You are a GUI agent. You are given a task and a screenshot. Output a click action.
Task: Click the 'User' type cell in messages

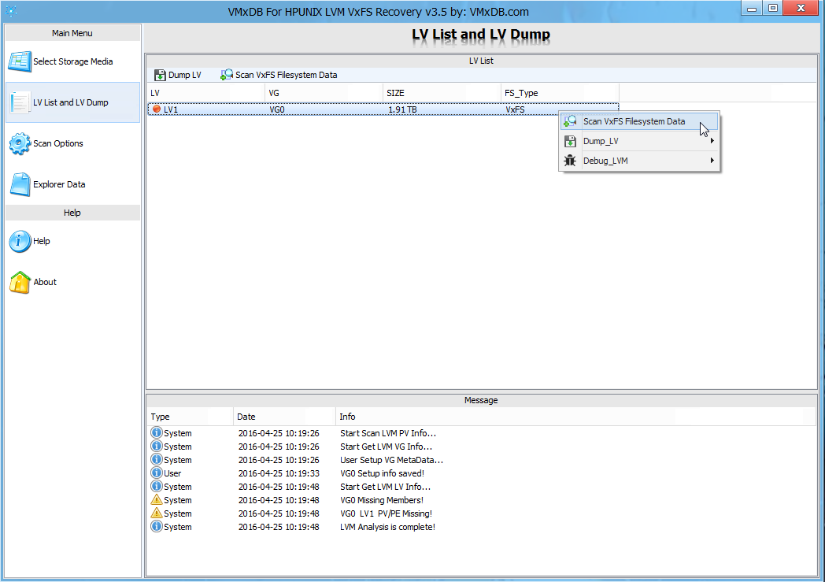click(172, 473)
